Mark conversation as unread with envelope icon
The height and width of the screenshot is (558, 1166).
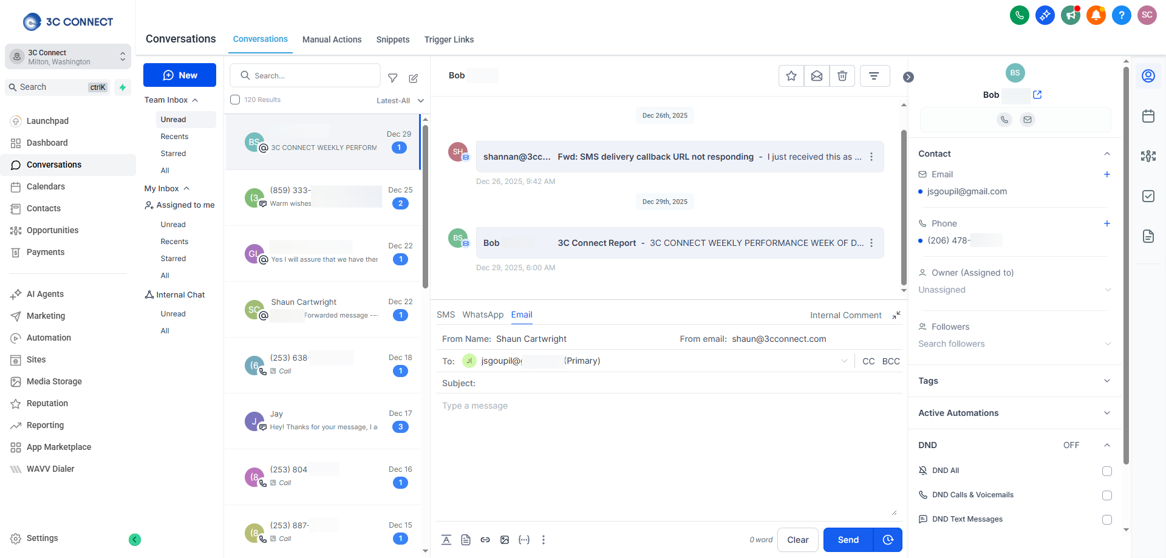[x=816, y=76]
